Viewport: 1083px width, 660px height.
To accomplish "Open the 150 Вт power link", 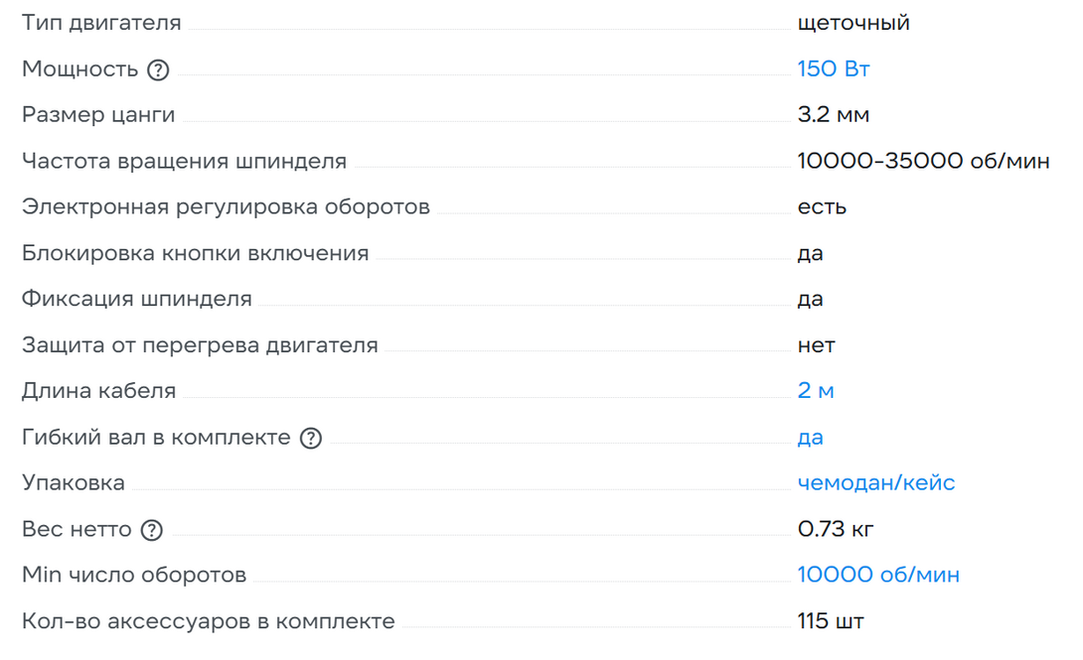I will [x=834, y=69].
